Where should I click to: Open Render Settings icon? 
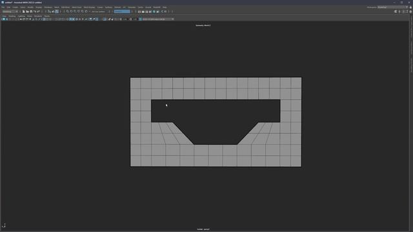point(150,12)
